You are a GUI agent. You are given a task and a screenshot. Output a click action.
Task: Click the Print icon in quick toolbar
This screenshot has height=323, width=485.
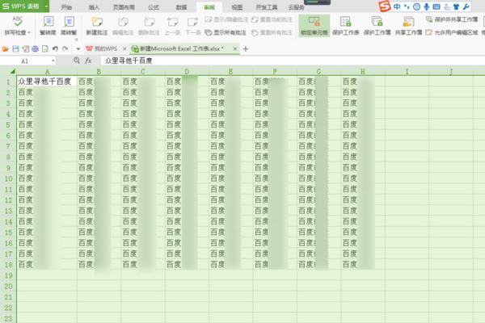click(36, 48)
